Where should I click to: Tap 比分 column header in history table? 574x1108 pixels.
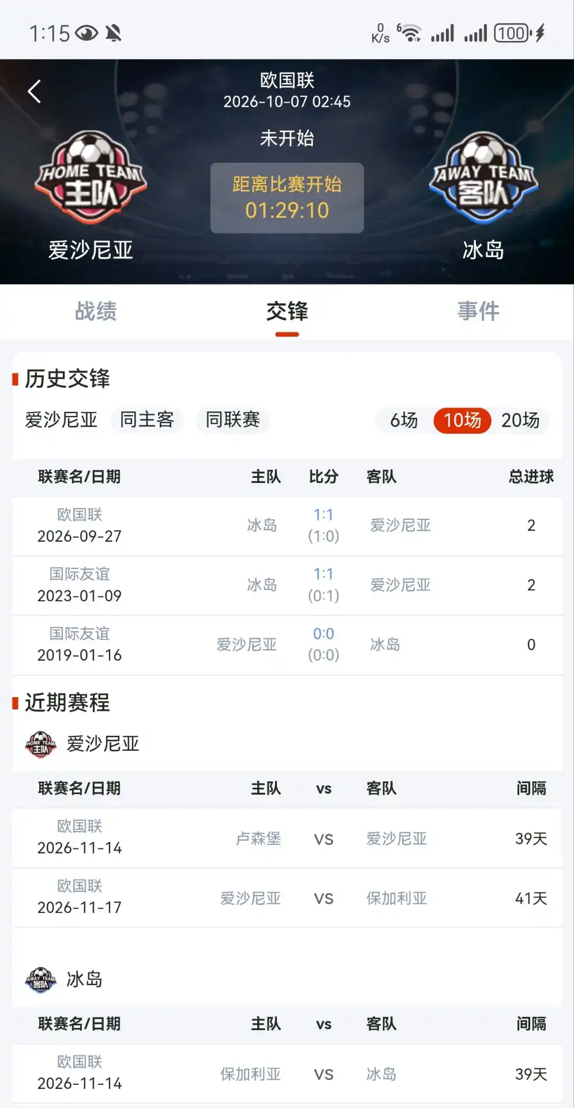click(324, 477)
